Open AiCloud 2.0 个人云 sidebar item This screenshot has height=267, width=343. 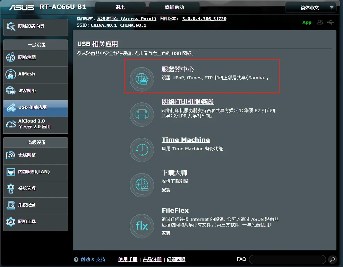click(35, 125)
